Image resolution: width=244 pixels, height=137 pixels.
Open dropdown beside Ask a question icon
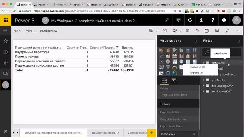pos(157,31)
